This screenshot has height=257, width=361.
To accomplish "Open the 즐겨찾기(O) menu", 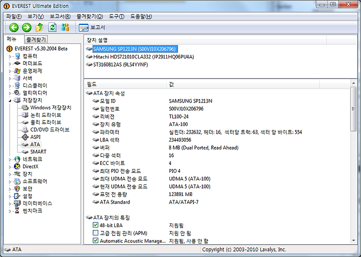I will [90, 16].
